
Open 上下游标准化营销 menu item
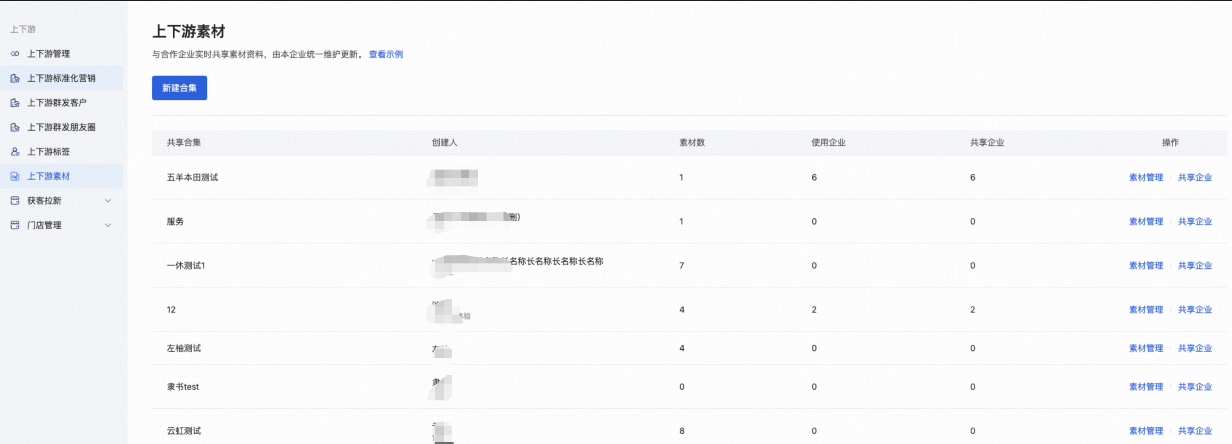pyautogui.click(x=61, y=78)
